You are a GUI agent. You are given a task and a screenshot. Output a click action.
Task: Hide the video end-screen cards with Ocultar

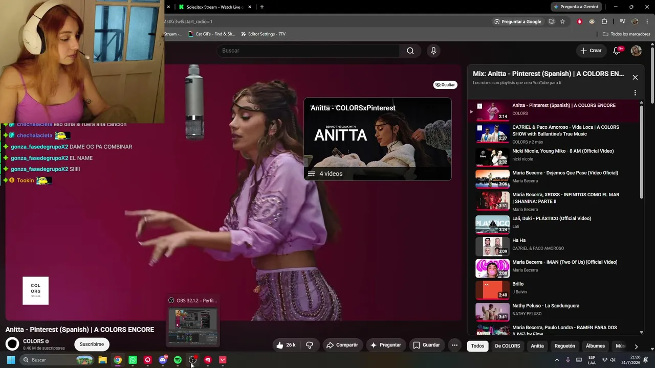pyautogui.click(x=445, y=85)
